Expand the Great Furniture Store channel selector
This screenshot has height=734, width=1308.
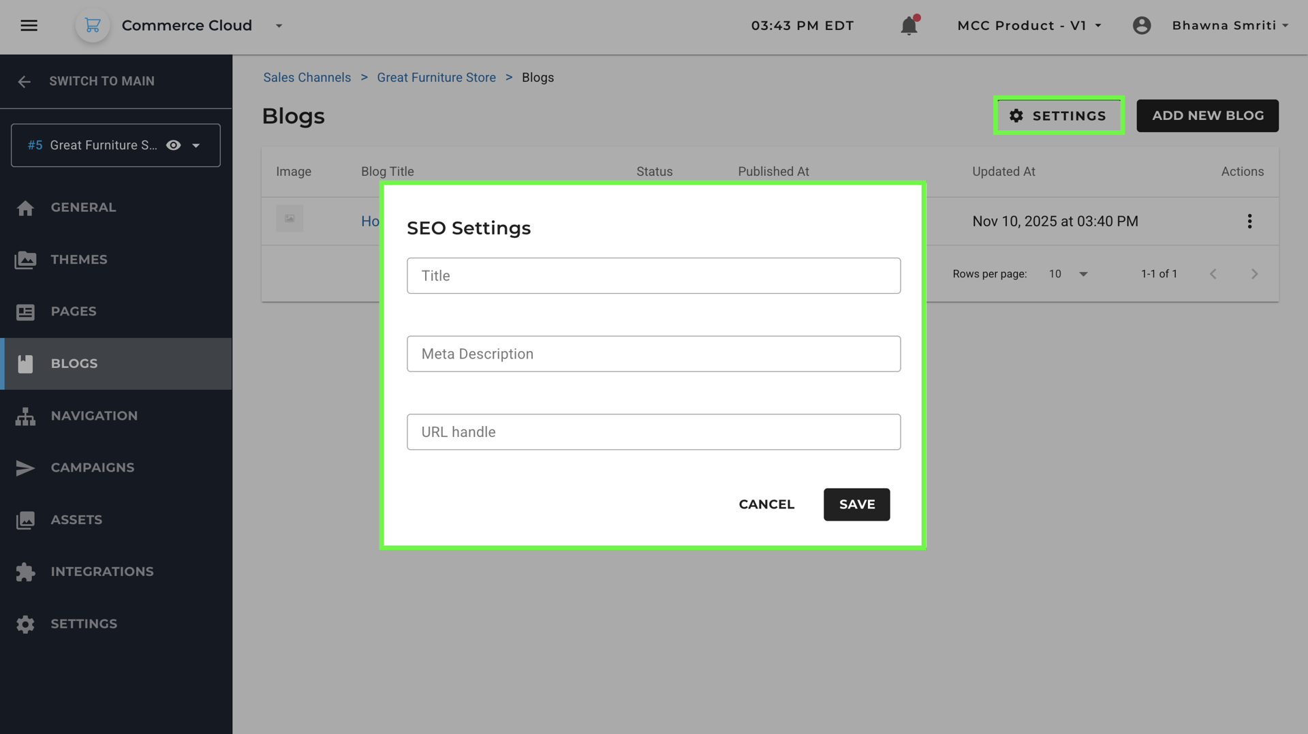pyautogui.click(x=196, y=145)
